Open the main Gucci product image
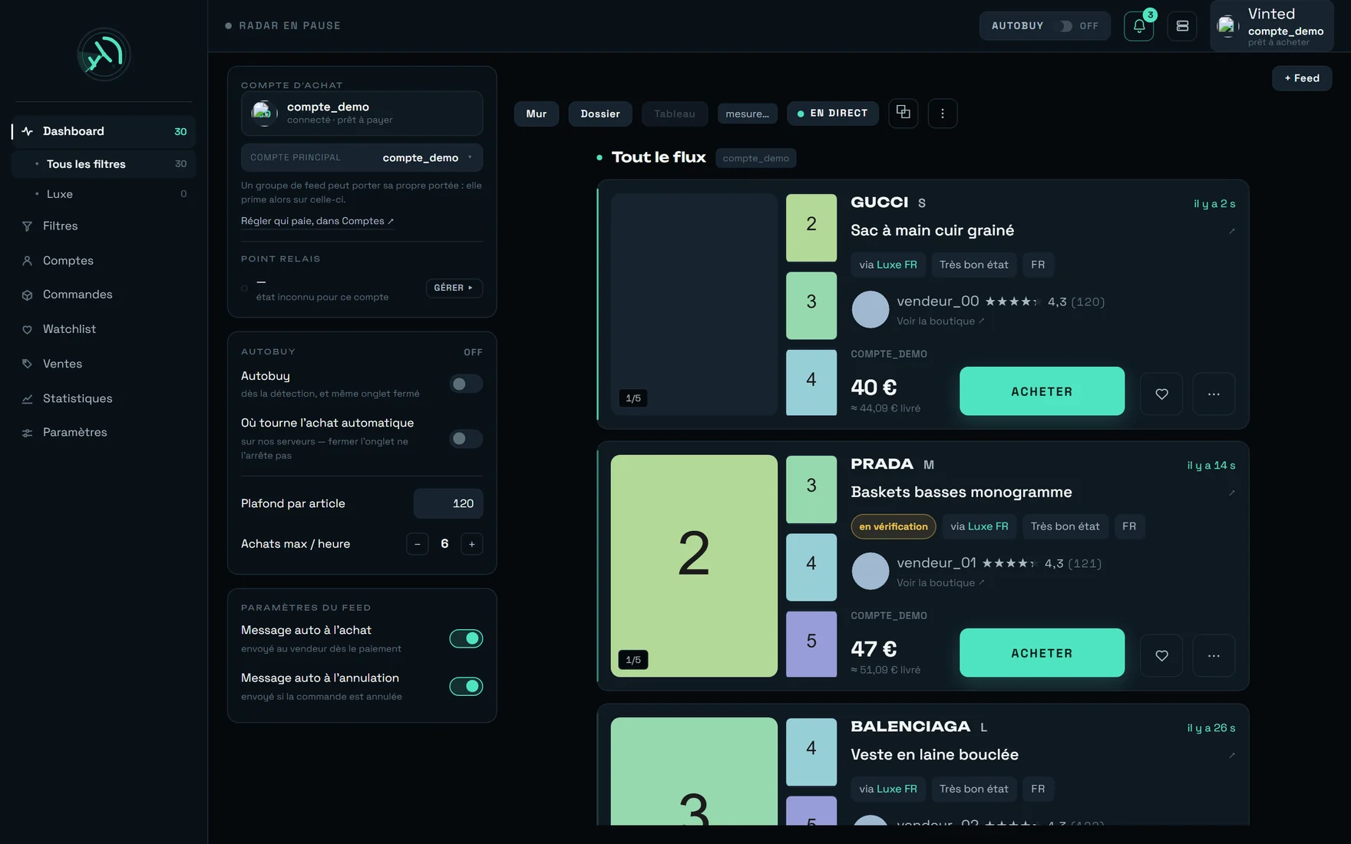The width and height of the screenshot is (1351, 844). [x=694, y=304]
